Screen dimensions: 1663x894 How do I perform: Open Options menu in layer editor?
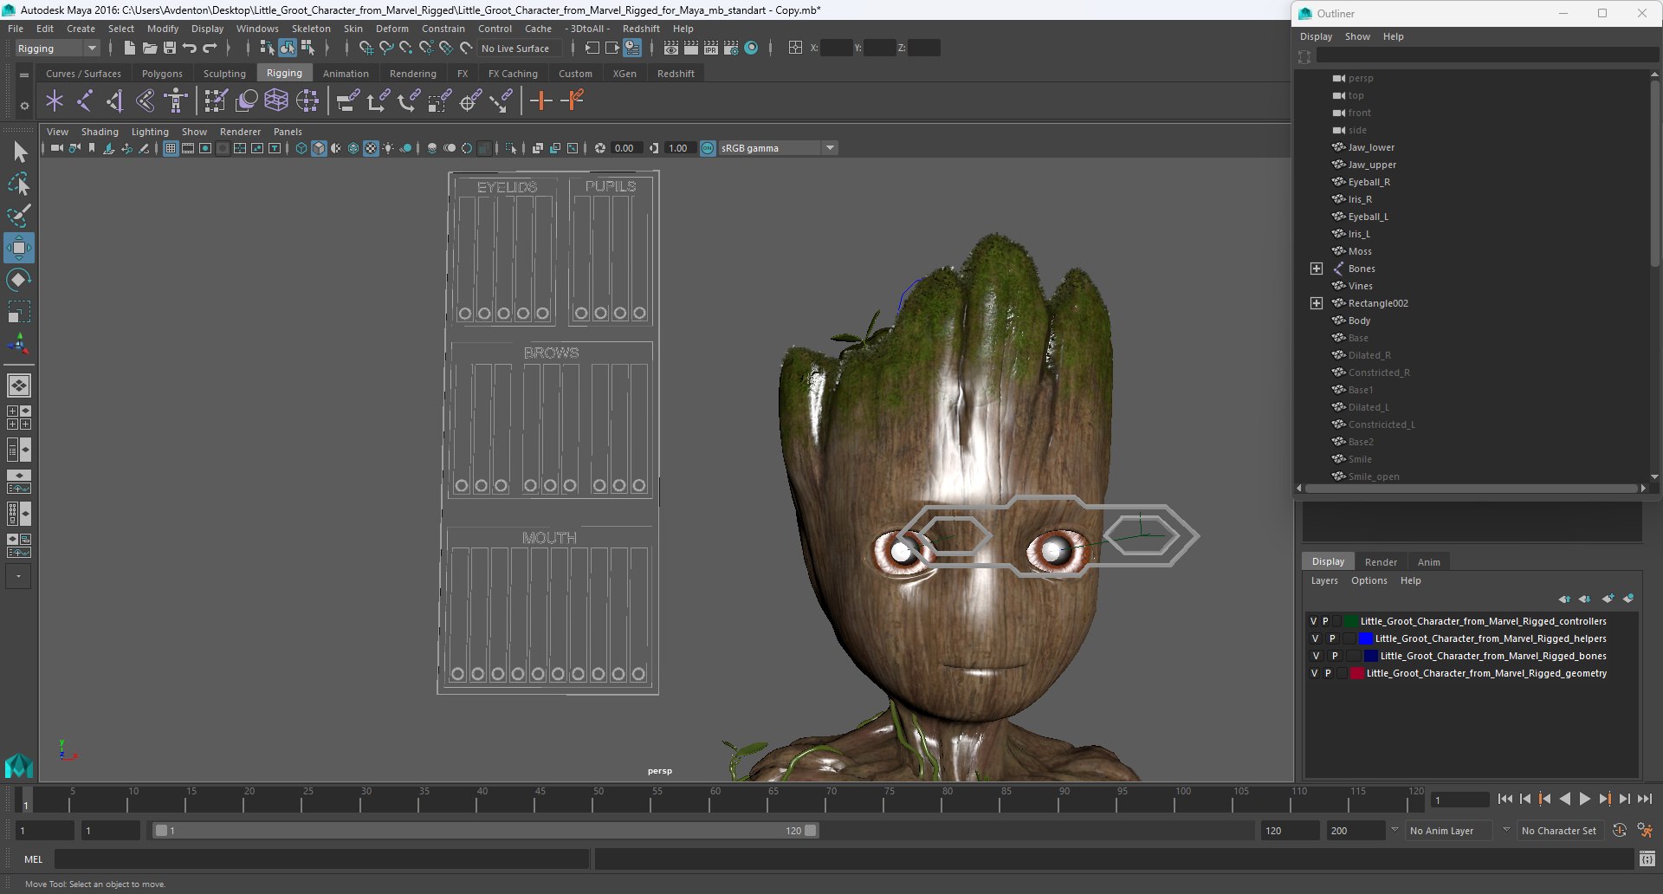tap(1369, 580)
